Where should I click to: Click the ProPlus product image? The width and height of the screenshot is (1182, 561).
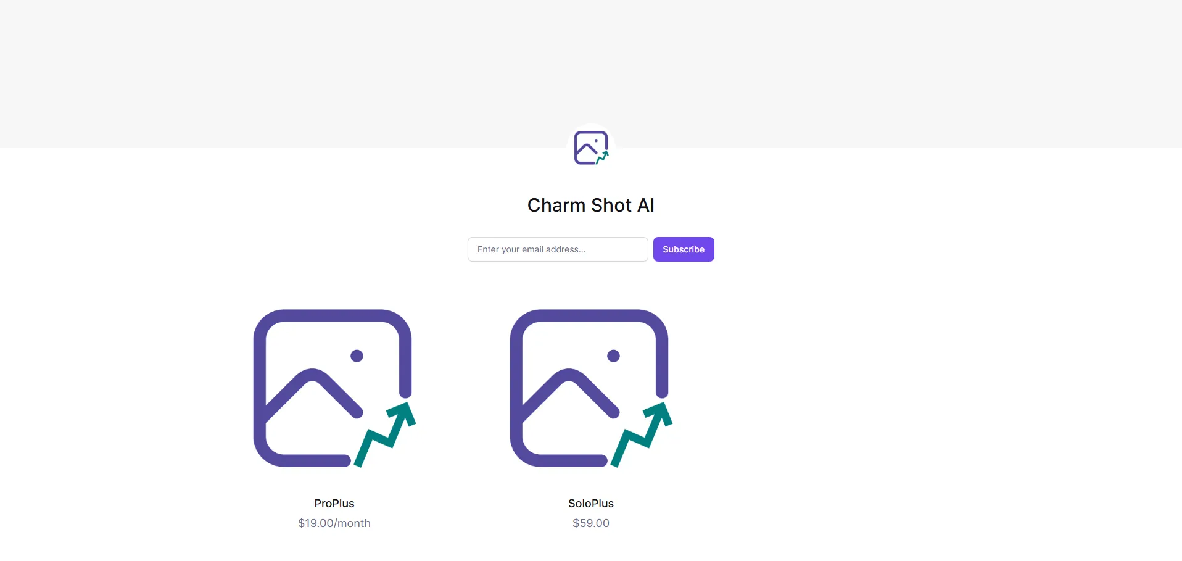click(x=334, y=388)
